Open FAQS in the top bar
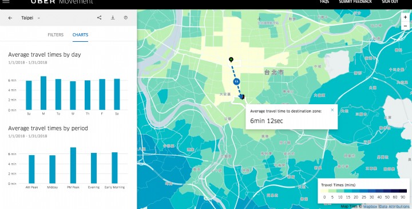412x209 pixels. pos(324,2)
